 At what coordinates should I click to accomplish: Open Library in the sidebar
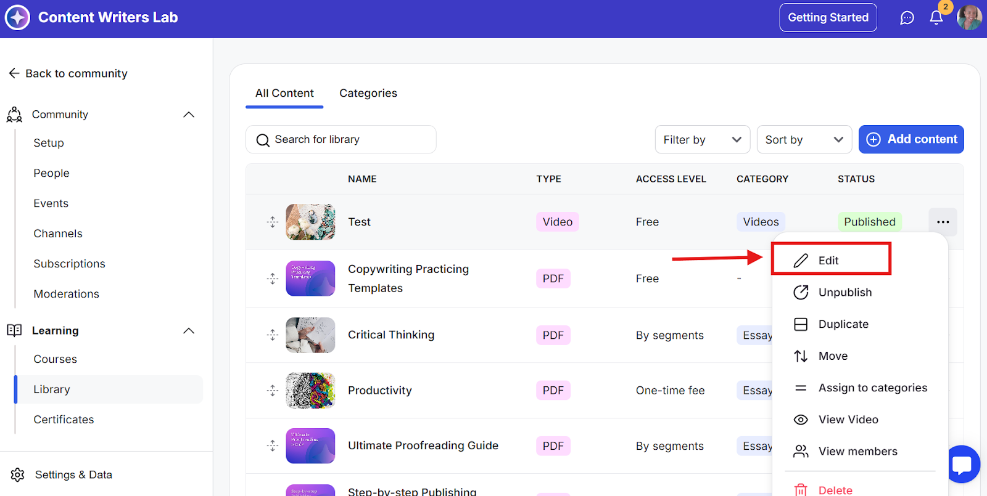pyautogui.click(x=109, y=389)
